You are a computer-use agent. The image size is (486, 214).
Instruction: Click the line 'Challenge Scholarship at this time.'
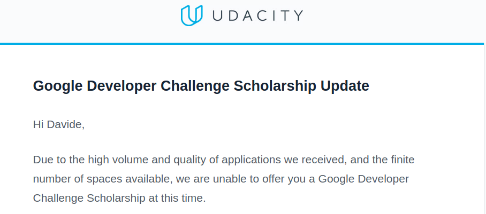pyautogui.click(x=119, y=198)
